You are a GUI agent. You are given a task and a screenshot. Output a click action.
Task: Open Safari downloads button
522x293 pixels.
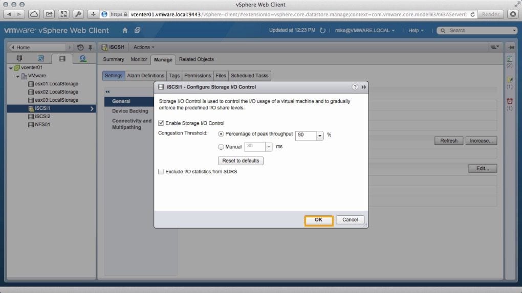point(513,14)
